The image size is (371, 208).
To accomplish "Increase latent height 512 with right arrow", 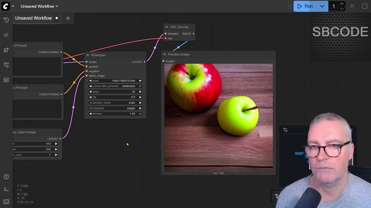I will point(56,149).
